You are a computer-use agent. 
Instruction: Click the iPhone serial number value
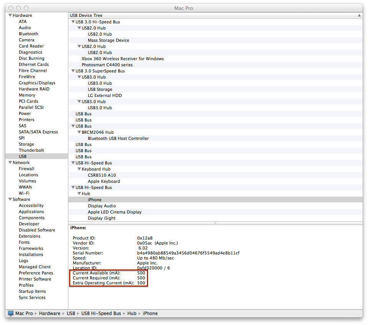click(x=188, y=253)
